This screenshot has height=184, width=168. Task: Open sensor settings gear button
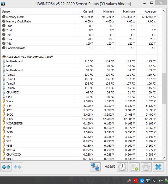pos(146,167)
